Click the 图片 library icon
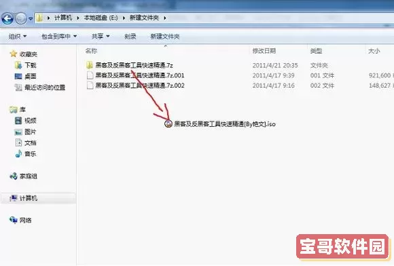394x266 pixels. pos(18,132)
